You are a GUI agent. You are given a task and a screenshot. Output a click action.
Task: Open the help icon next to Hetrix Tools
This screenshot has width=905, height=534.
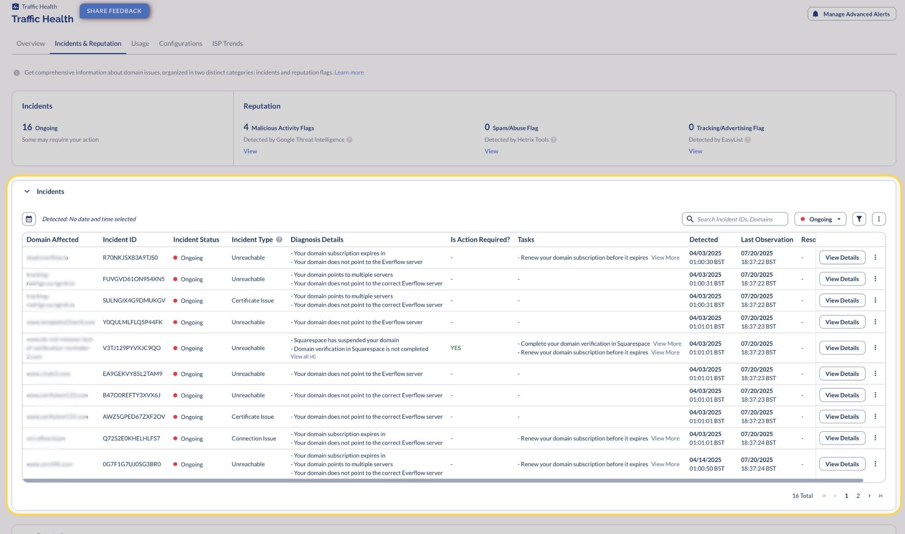553,140
